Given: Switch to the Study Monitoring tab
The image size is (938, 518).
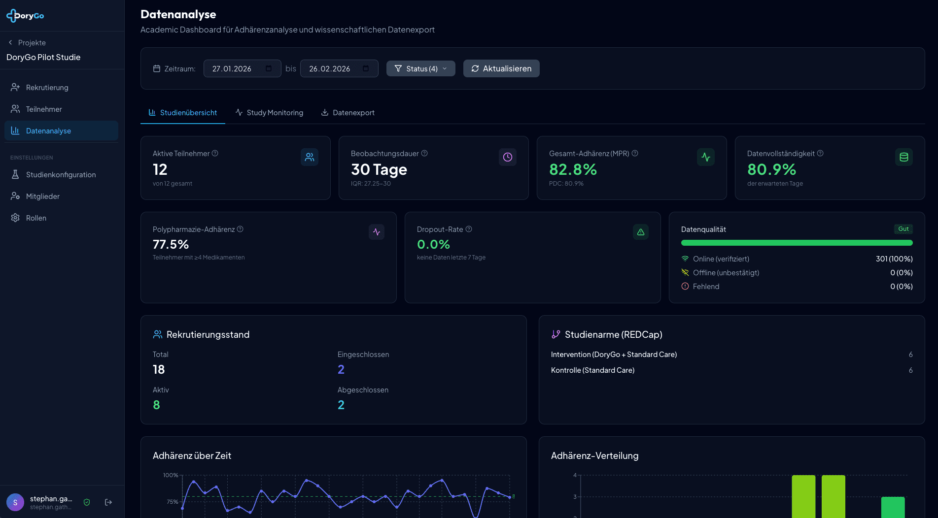Looking at the screenshot, I should tap(269, 113).
